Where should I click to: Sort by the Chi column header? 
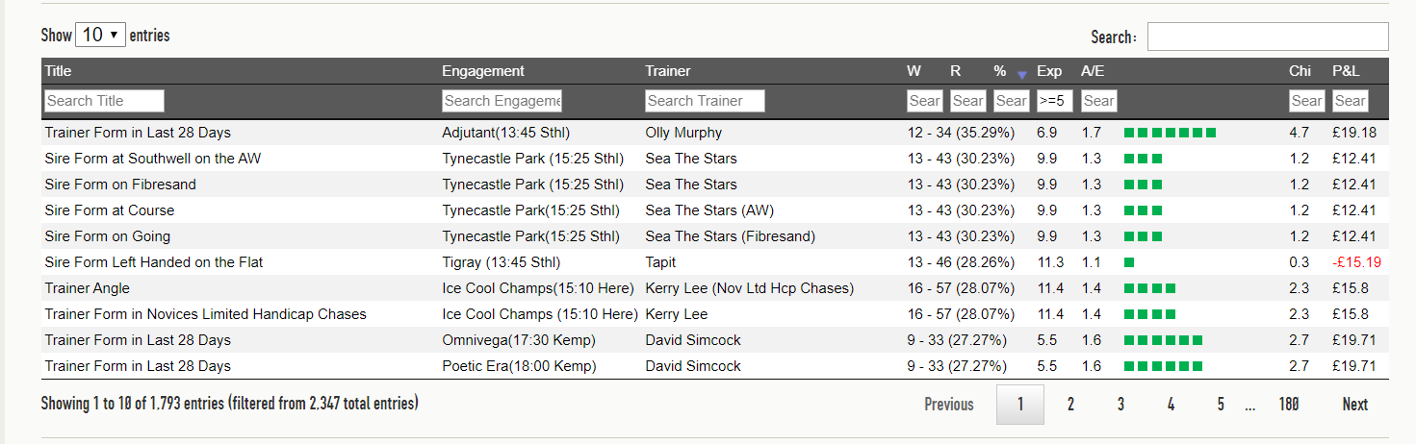click(x=1300, y=71)
